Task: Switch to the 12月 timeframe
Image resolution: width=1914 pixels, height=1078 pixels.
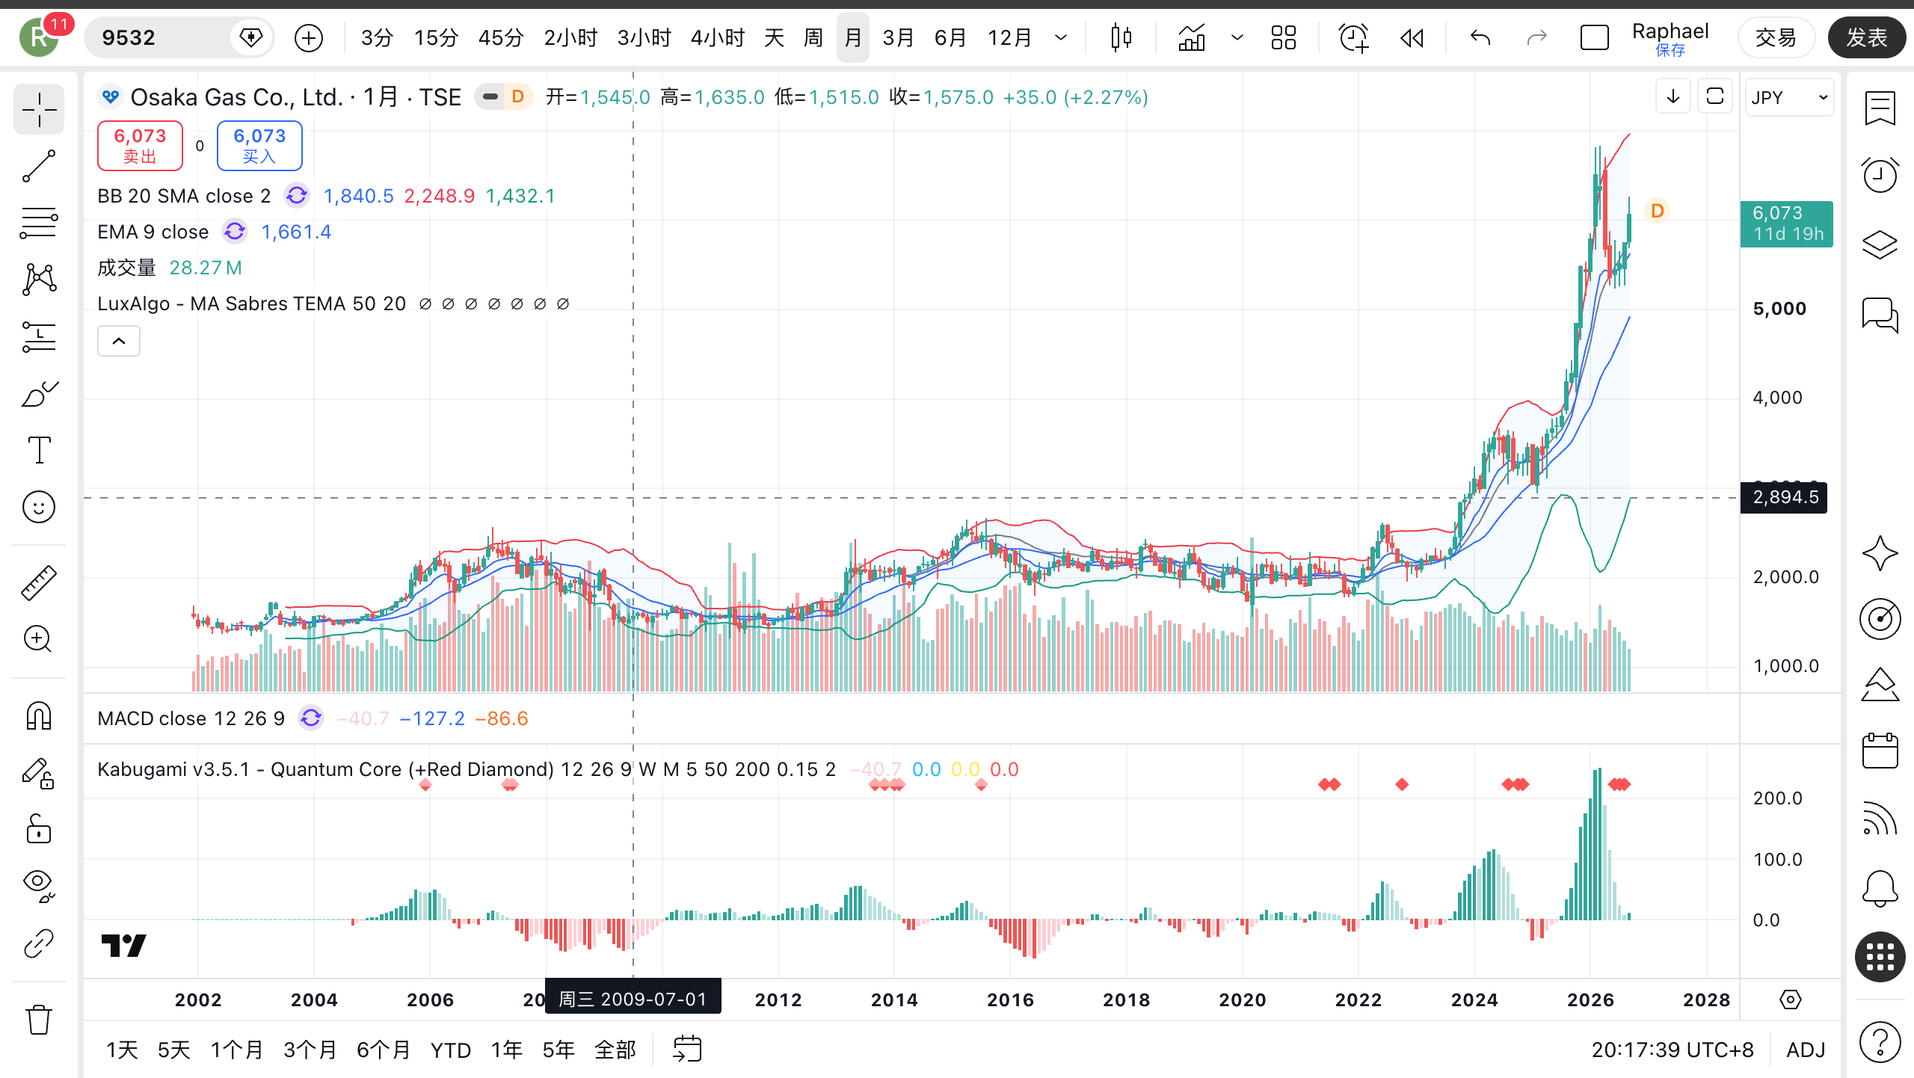Action: click(x=1010, y=37)
